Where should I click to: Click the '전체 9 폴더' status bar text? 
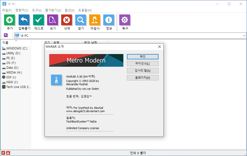pos(138,153)
